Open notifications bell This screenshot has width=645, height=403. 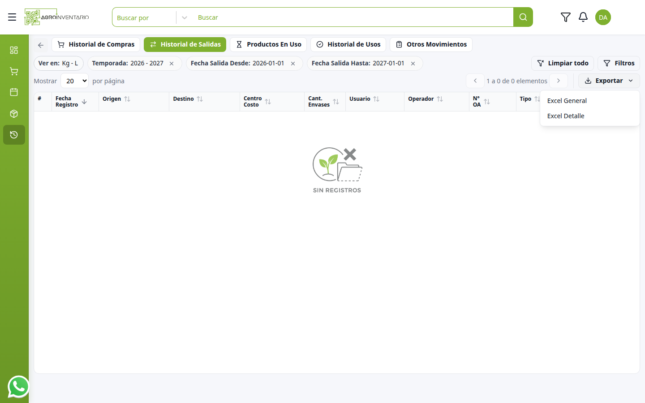tap(583, 17)
